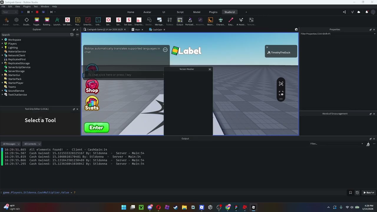Viewport: 377px width, 212px height.
Task: Open the Building tools plugin
Action: point(47,21)
